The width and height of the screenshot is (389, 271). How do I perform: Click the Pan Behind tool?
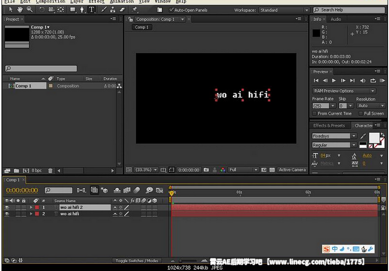61,10
